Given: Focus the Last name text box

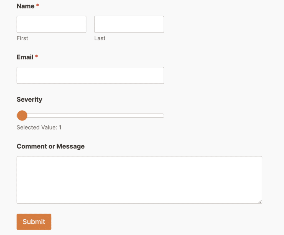Looking at the screenshot, I should tap(129, 24).
